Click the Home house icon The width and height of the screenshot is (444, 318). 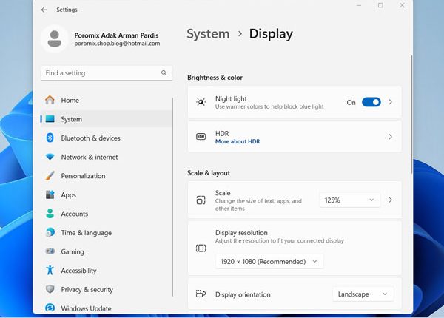click(50, 100)
